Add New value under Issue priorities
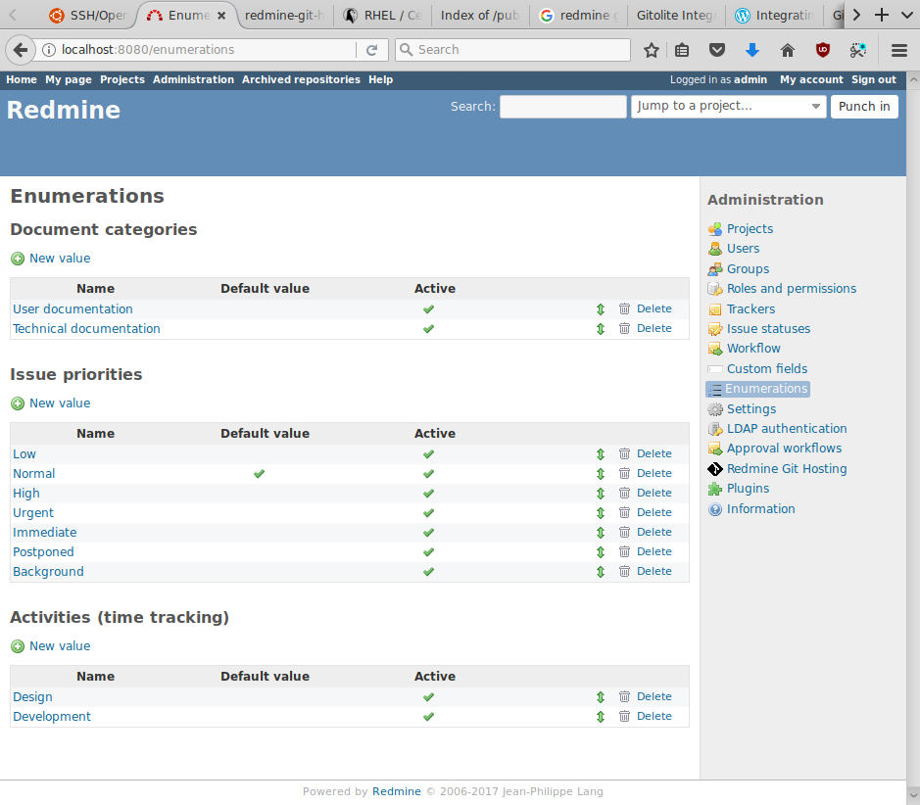This screenshot has width=920, height=805. tap(60, 403)
